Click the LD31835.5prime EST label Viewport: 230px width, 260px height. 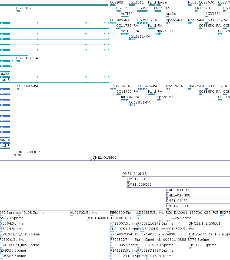[x=151, y=213]
